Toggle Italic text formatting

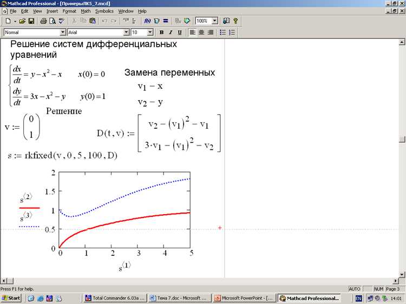point(171,32)
